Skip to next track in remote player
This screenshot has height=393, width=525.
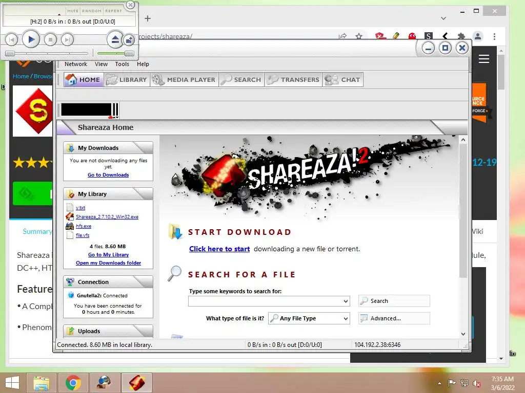tap(67, 40)
